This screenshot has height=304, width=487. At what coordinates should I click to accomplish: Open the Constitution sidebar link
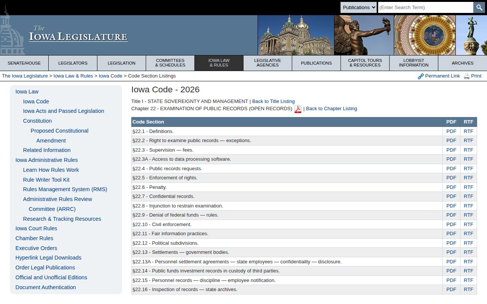point(37,121)
